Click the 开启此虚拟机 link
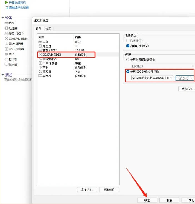 tap(17, 3)
